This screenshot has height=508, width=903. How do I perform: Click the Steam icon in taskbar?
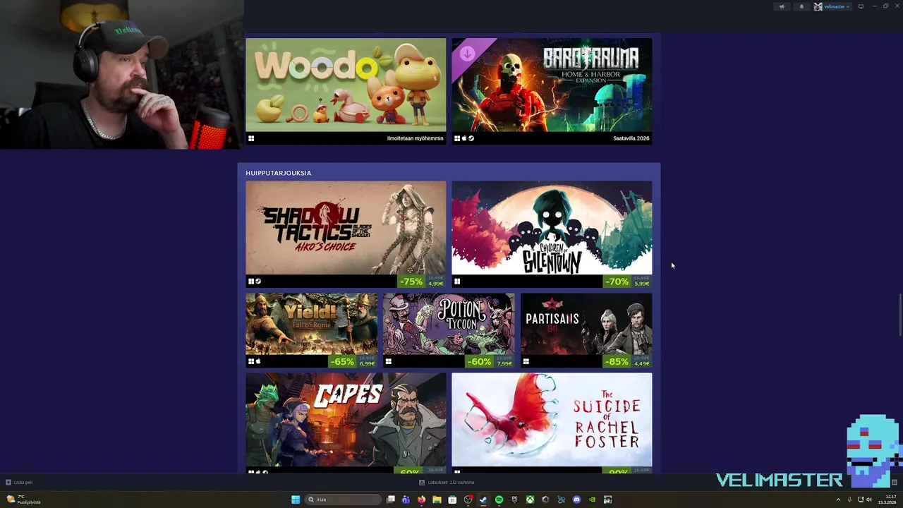click(x=483, y=500)
